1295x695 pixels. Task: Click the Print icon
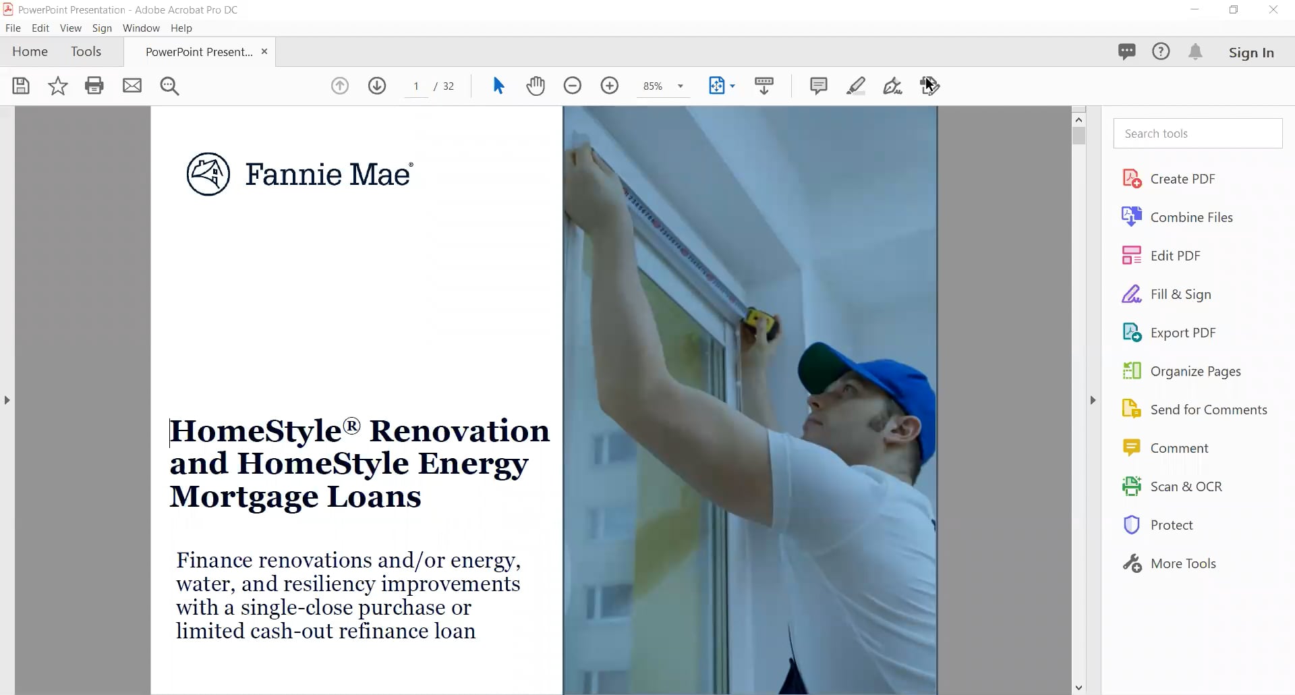coord(94,86)
